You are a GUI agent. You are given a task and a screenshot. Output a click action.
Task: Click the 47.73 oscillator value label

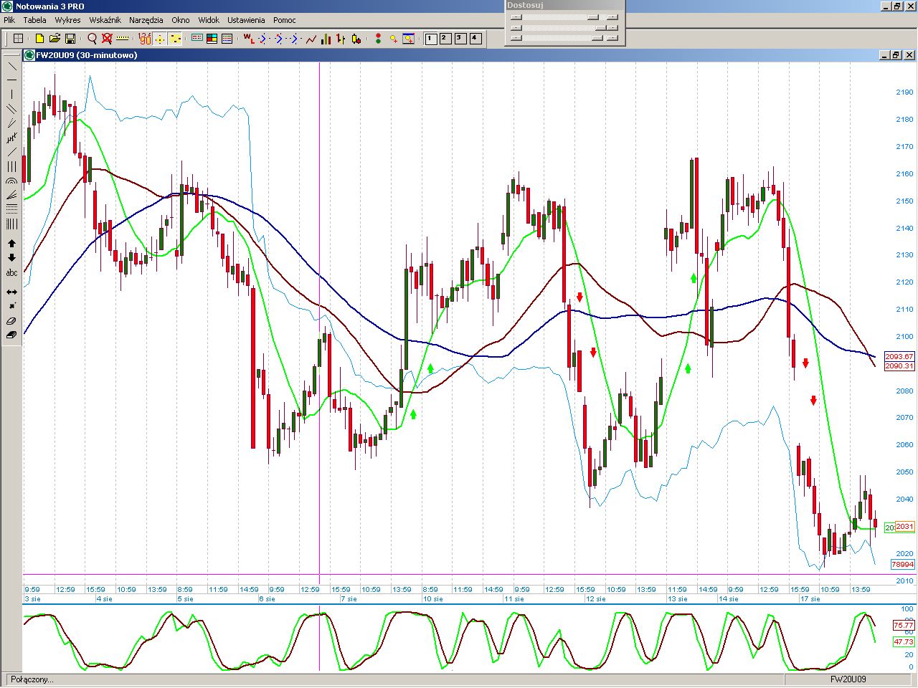(904, 642)
